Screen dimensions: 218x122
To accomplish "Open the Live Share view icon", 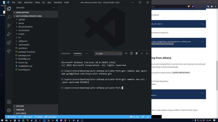I will pos(9,51).
